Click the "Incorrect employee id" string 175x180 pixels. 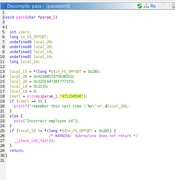[x=50, y=121]
